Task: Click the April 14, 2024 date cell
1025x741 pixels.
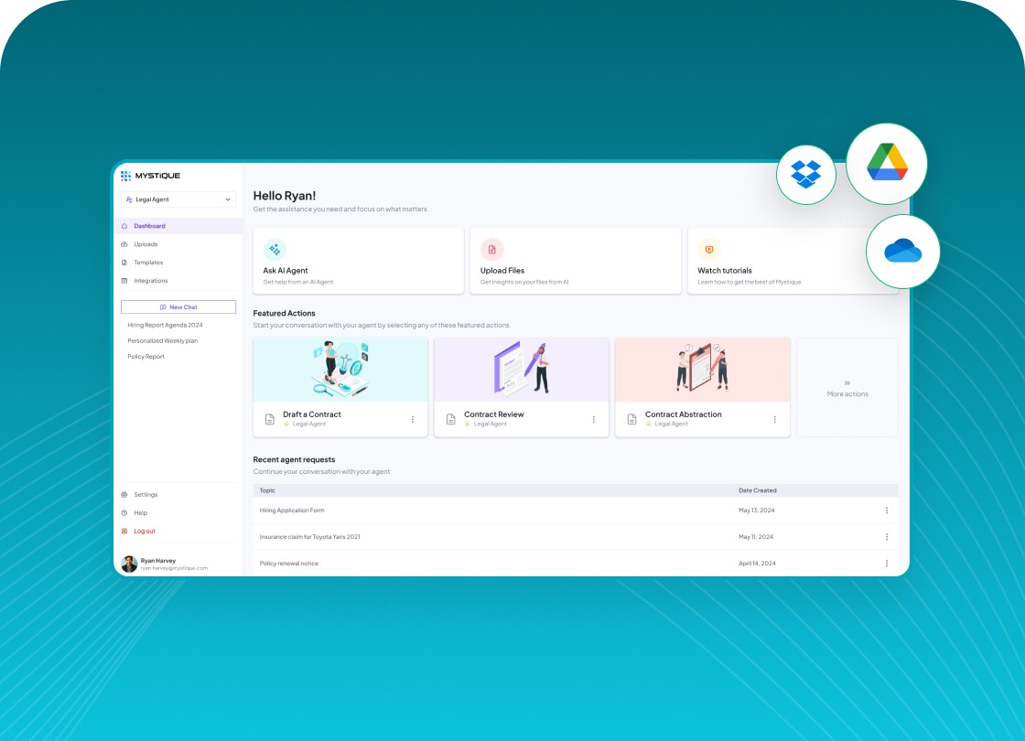Action: click(x=757, y=564)
